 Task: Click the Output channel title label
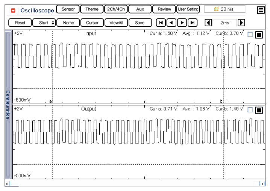coord(88,109)
